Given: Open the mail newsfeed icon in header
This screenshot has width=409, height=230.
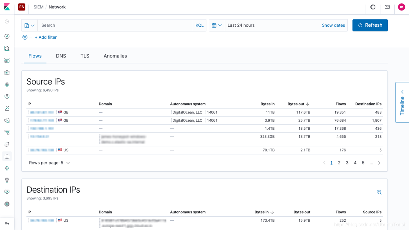Looking at the screenshot, I should (387, 7).
